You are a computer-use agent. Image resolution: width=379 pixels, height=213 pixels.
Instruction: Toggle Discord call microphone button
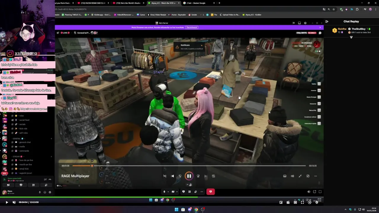(164, 192)
